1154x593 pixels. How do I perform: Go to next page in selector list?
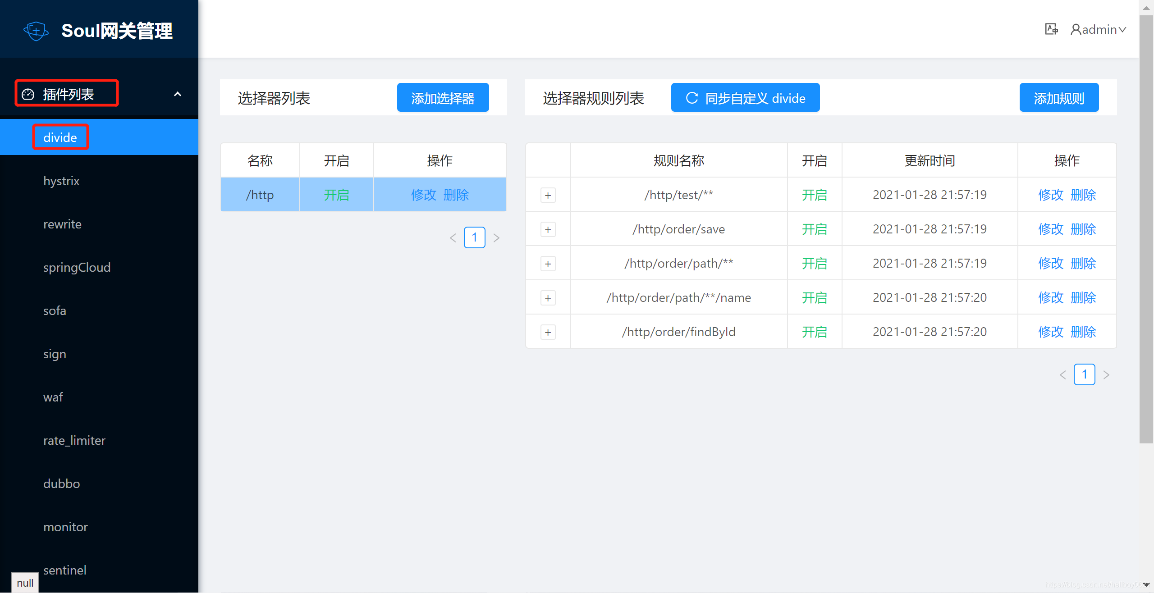click(x=496, y=238)
